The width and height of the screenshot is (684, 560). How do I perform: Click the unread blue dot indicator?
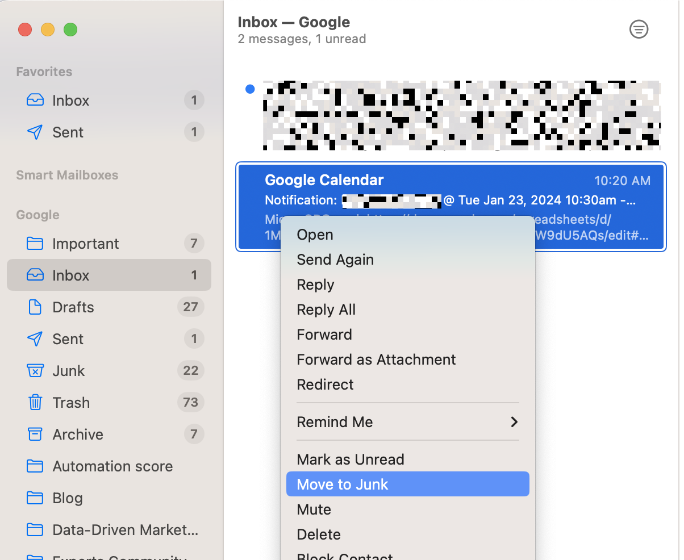pyautogui.click(x=249, y=89)
